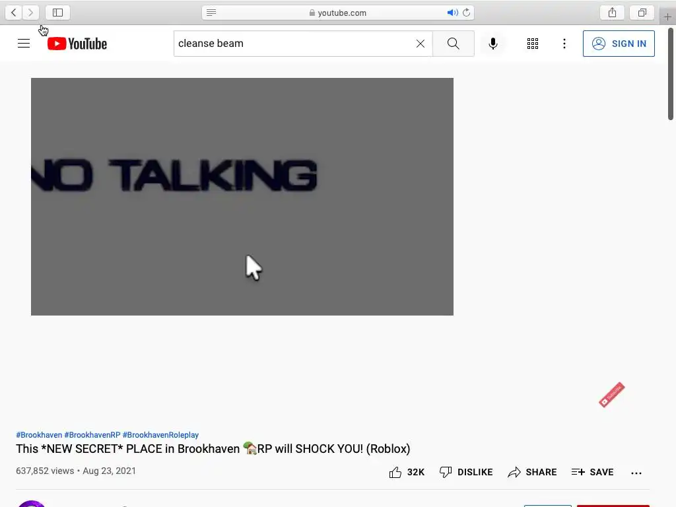The height and width of the screenshot is (507, 676).
Task: Search by voice with the microphone
Action: point(492,44)
